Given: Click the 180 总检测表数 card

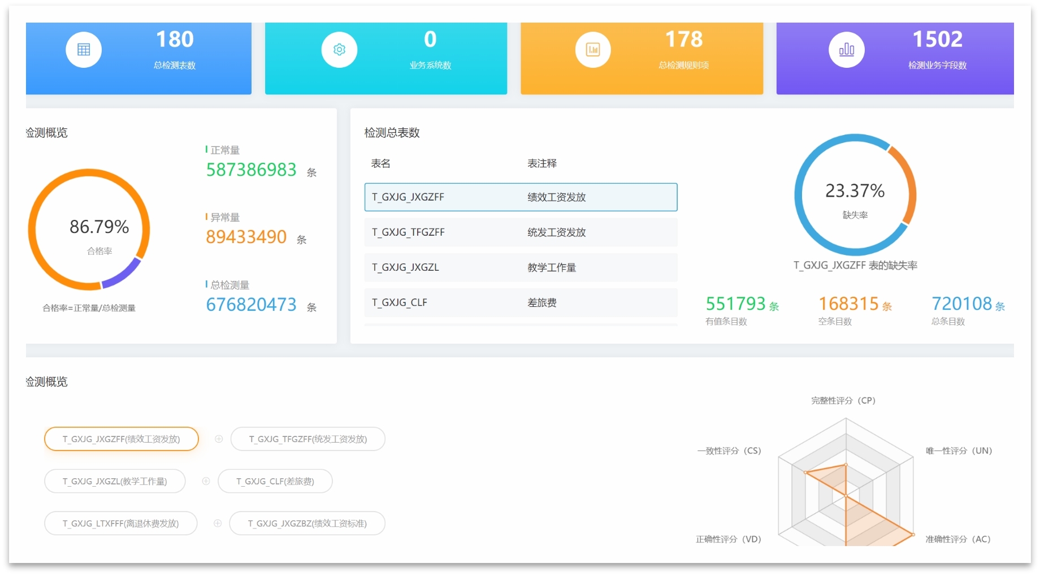Looking at the screenshot, I should (x=138, y=58).
